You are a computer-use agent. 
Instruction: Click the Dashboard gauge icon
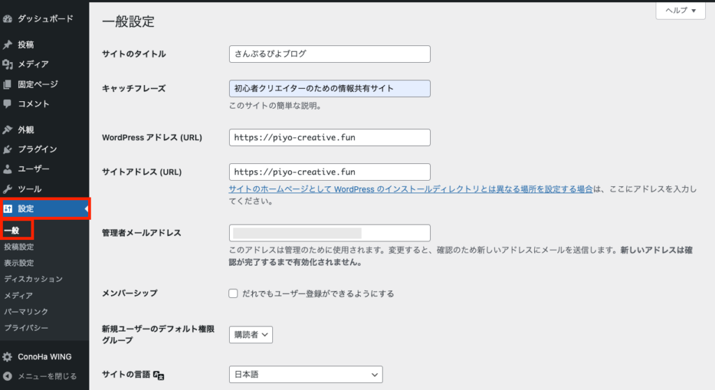(x=8, y=19)
